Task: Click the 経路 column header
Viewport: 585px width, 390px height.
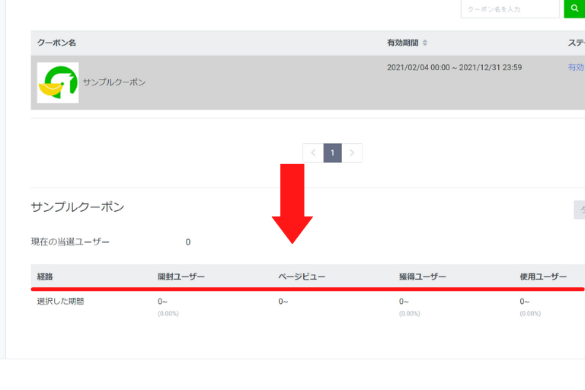Action: point(45,277)
